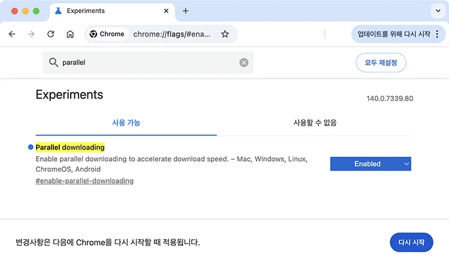Click the flag description text
The height and width of the screenshot is (265, 449).
pos(172,164)
